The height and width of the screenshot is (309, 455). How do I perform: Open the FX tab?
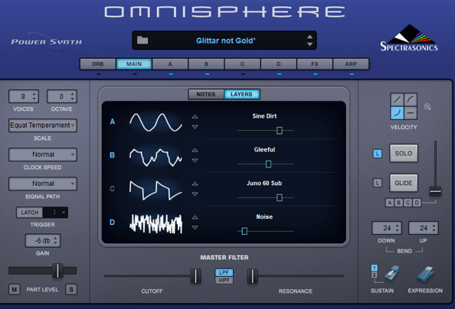pyautogui.click(x=315, y=63)
